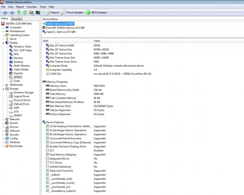Expand the Computer tree node
Image resolution: width=244 pixels, height=195 pixels.
click(3, 28)
